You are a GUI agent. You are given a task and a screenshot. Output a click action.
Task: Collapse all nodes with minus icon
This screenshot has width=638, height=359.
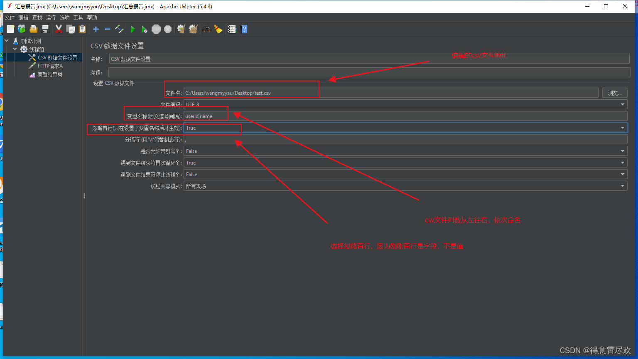coord(108,29)
